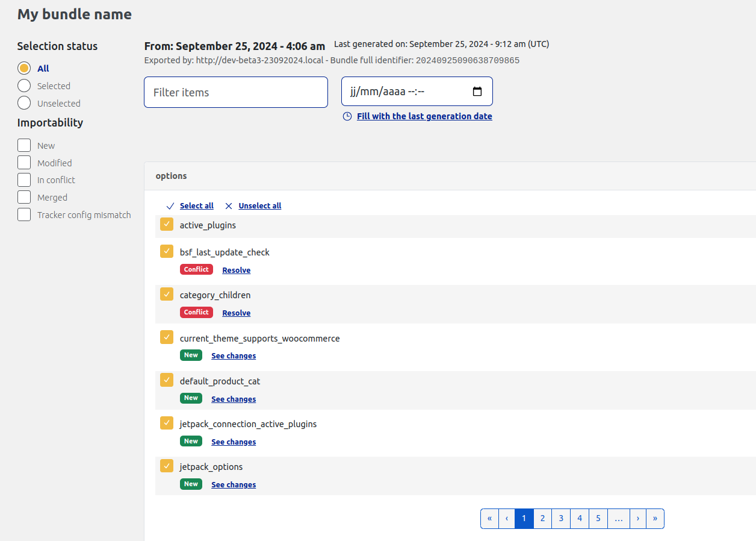Jump to last page with » button
This screenshot has height=541, width=756.
655,519
